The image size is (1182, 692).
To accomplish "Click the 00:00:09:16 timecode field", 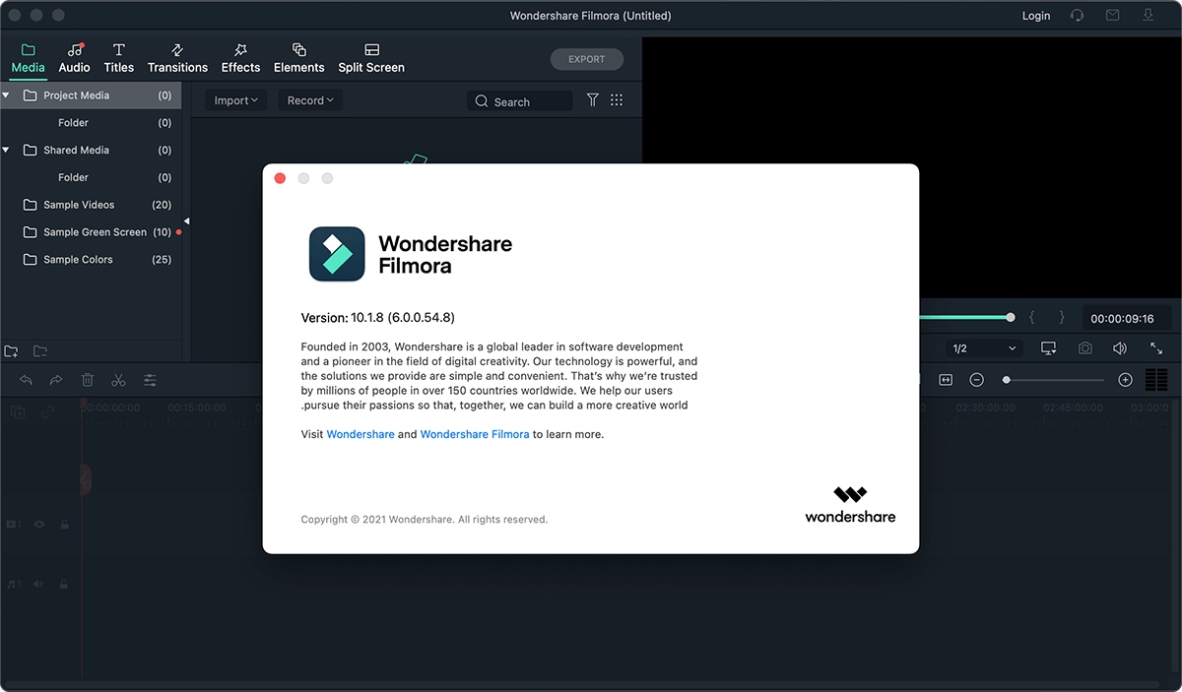I will [1127, 318].
